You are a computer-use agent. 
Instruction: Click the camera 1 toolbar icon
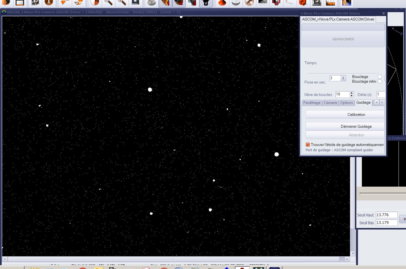[165, 3]
